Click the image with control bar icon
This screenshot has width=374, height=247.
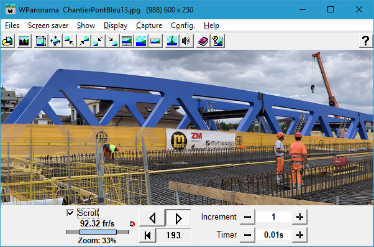click(x=127, y=41)
